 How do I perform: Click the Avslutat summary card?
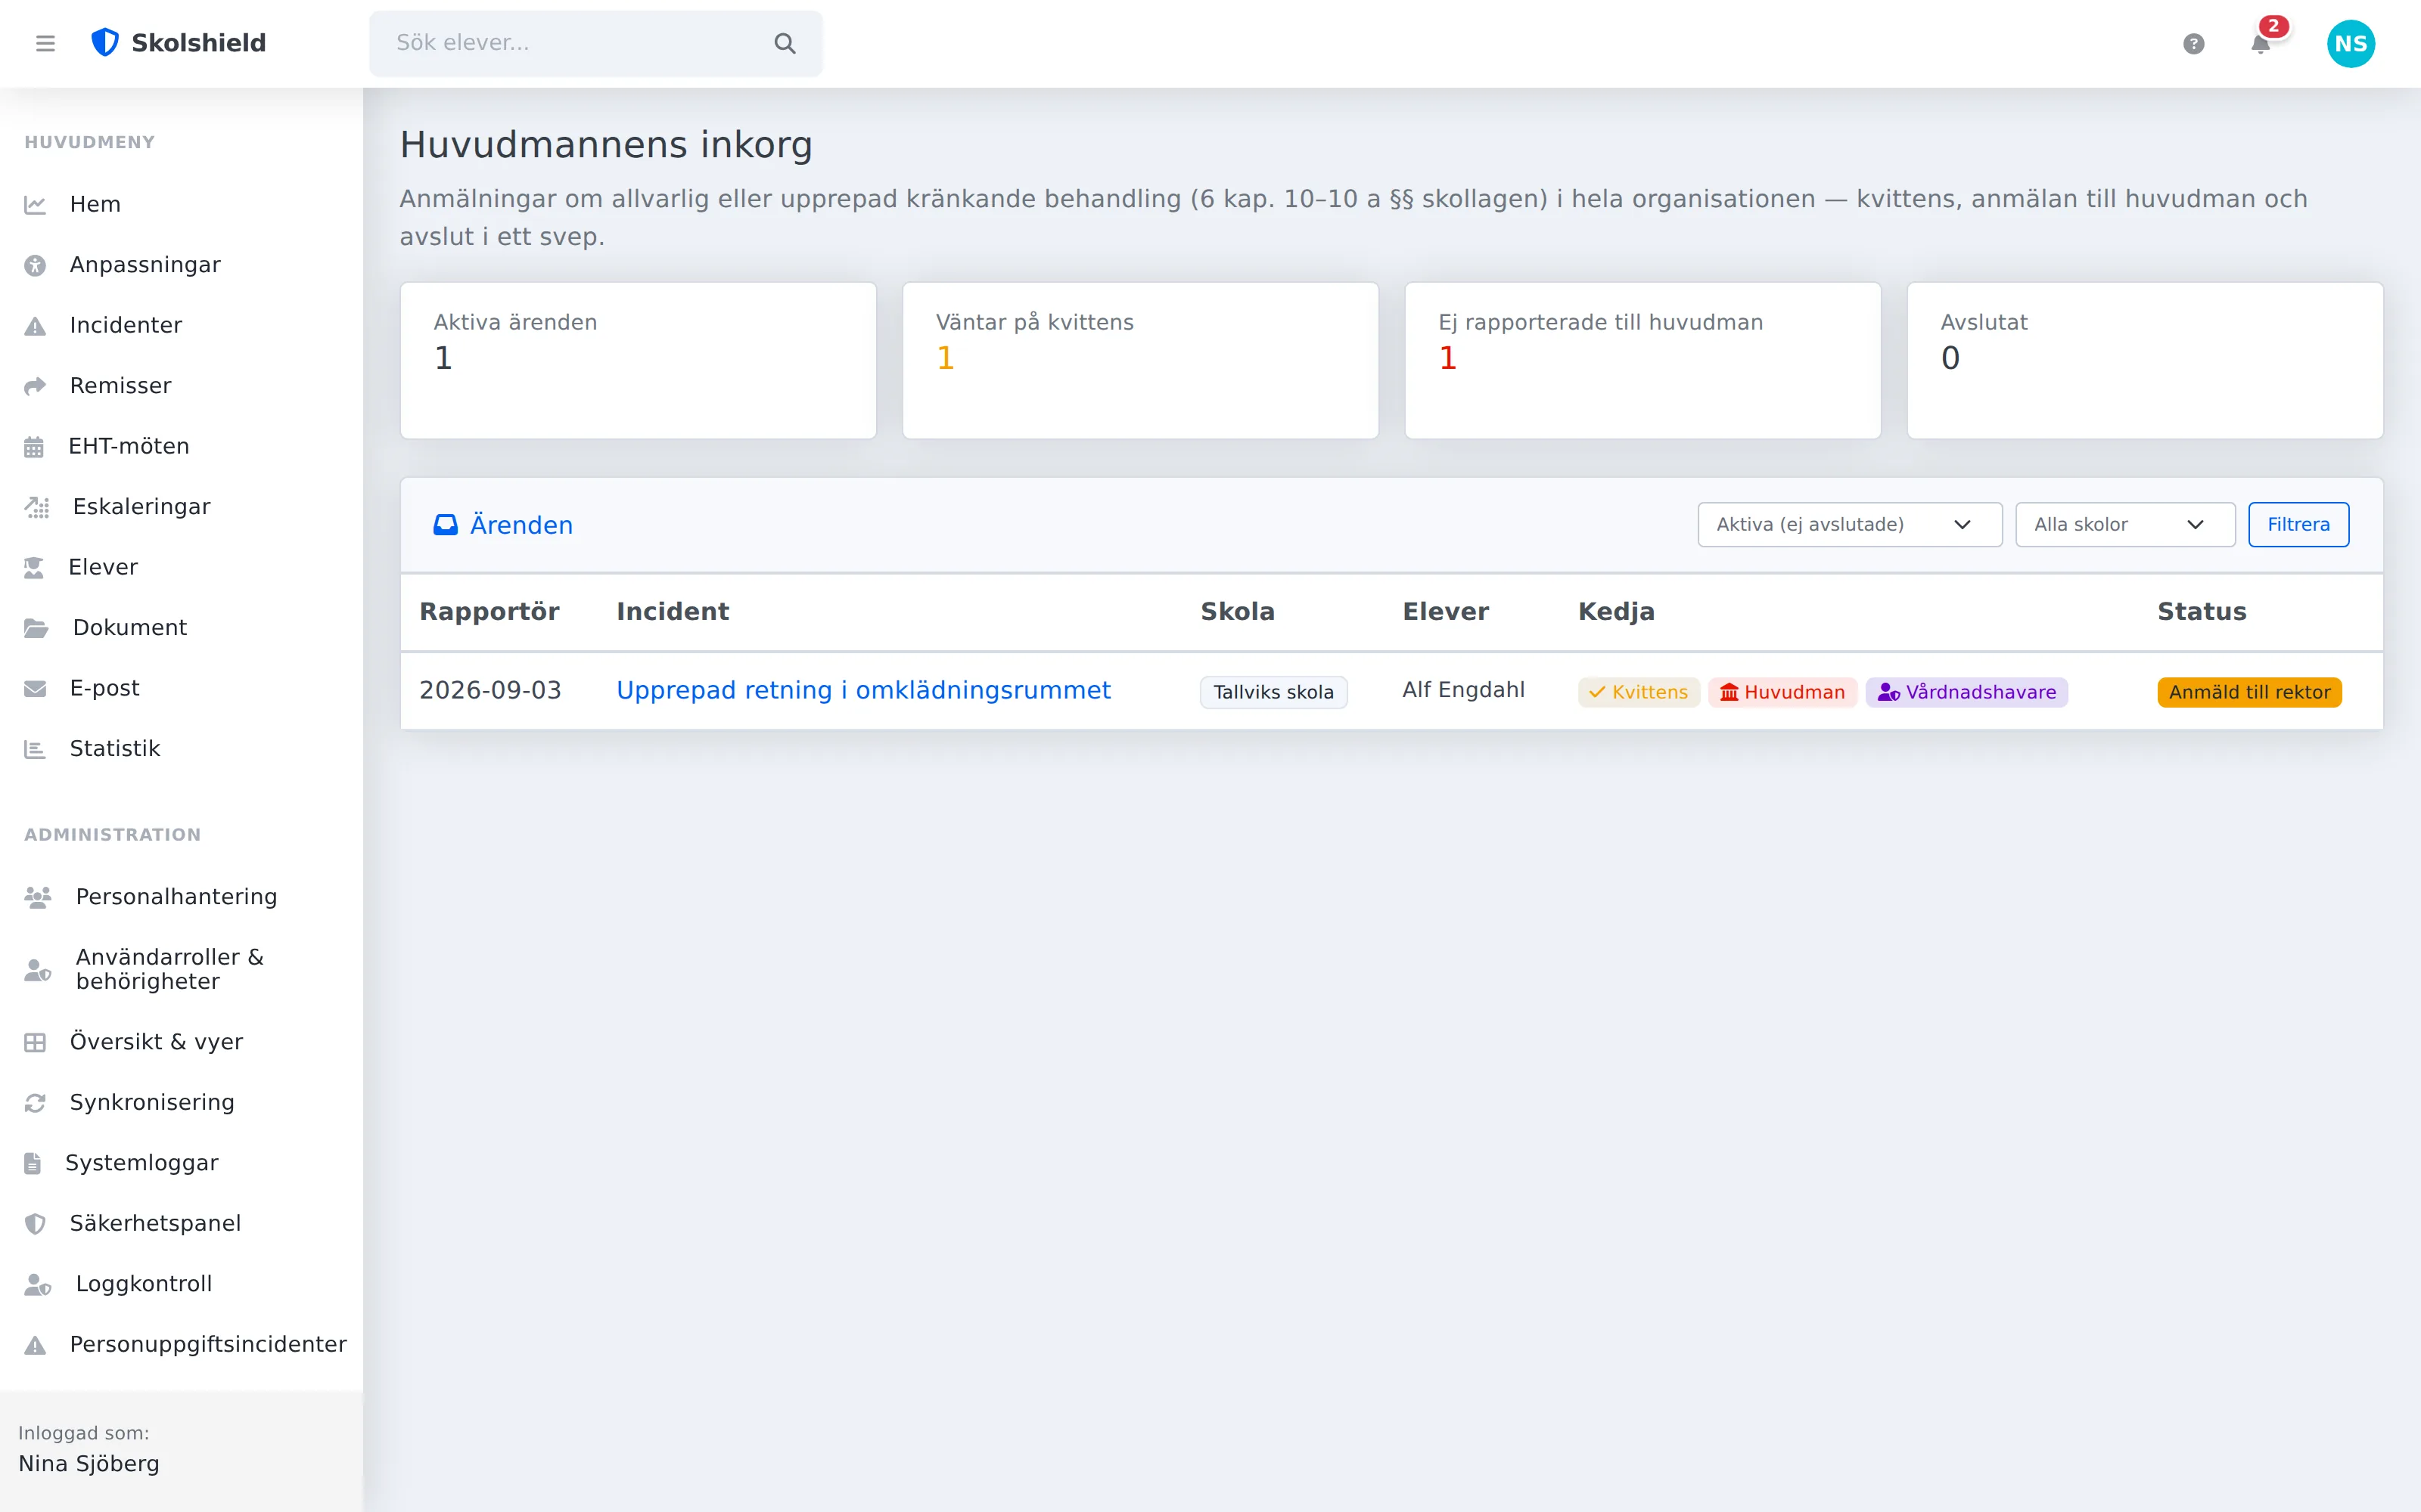tap(2145, 360)
